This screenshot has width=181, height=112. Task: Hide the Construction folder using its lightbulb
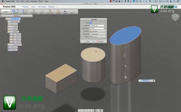pyautogui.click(x=9, y=45)
